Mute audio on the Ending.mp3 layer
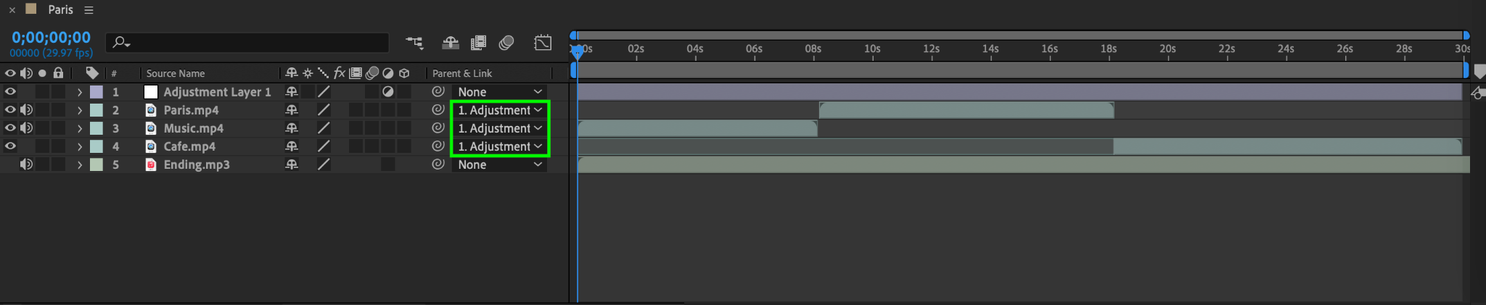 coord(26,164)
